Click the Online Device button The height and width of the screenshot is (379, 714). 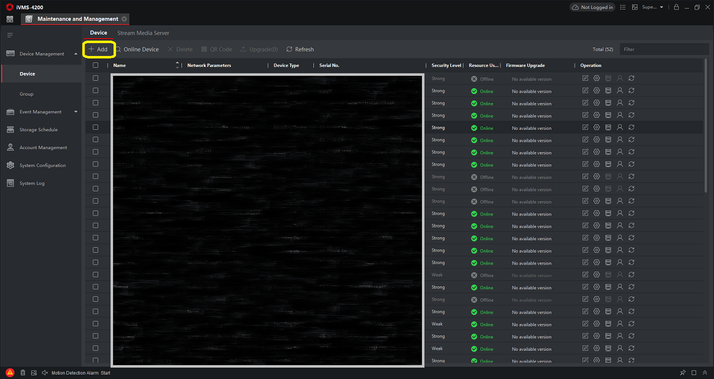tap(137, 50)
